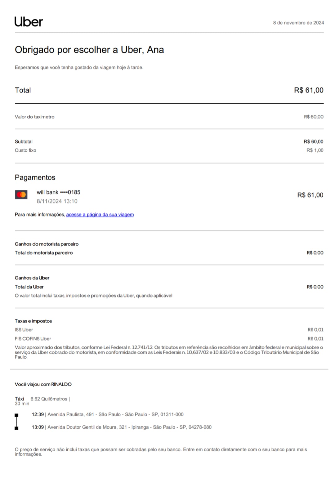
Task: Click the pickup point square marker
Action: tap(16, 415)
